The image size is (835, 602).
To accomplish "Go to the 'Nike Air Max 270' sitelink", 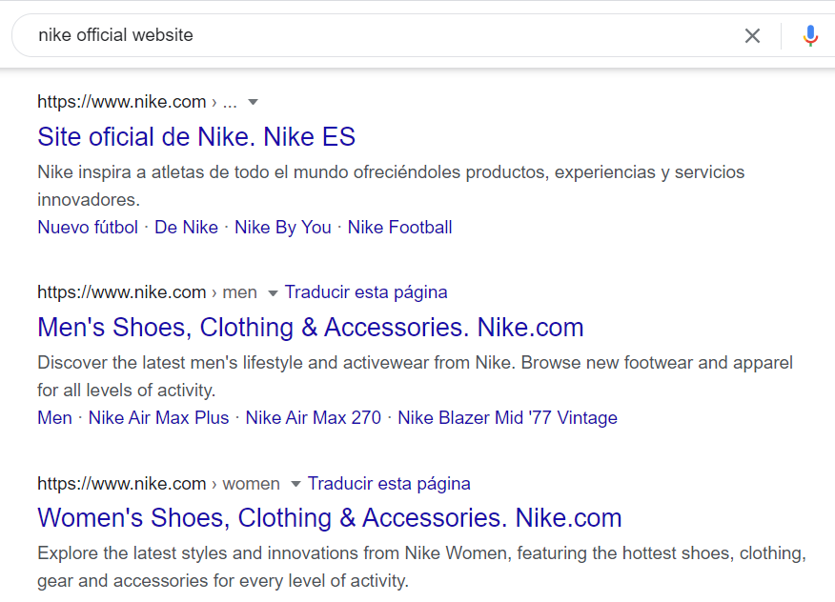I will pyautogui.click(x=313, y=417).
